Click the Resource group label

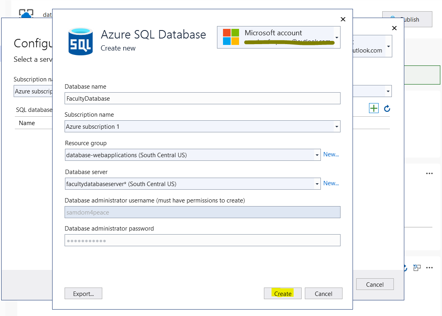pos(86,143)
